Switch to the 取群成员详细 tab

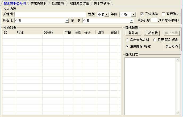pos(79,3)
